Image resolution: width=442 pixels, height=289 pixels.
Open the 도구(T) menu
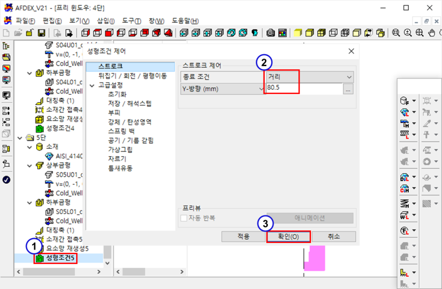coord(131,20)
